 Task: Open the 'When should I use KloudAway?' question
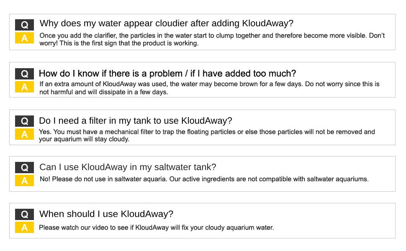click(106, 214)
